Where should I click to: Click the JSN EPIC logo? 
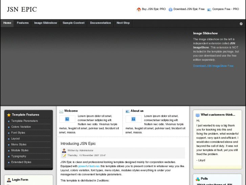pyautogui.click(x=22, y=9)
